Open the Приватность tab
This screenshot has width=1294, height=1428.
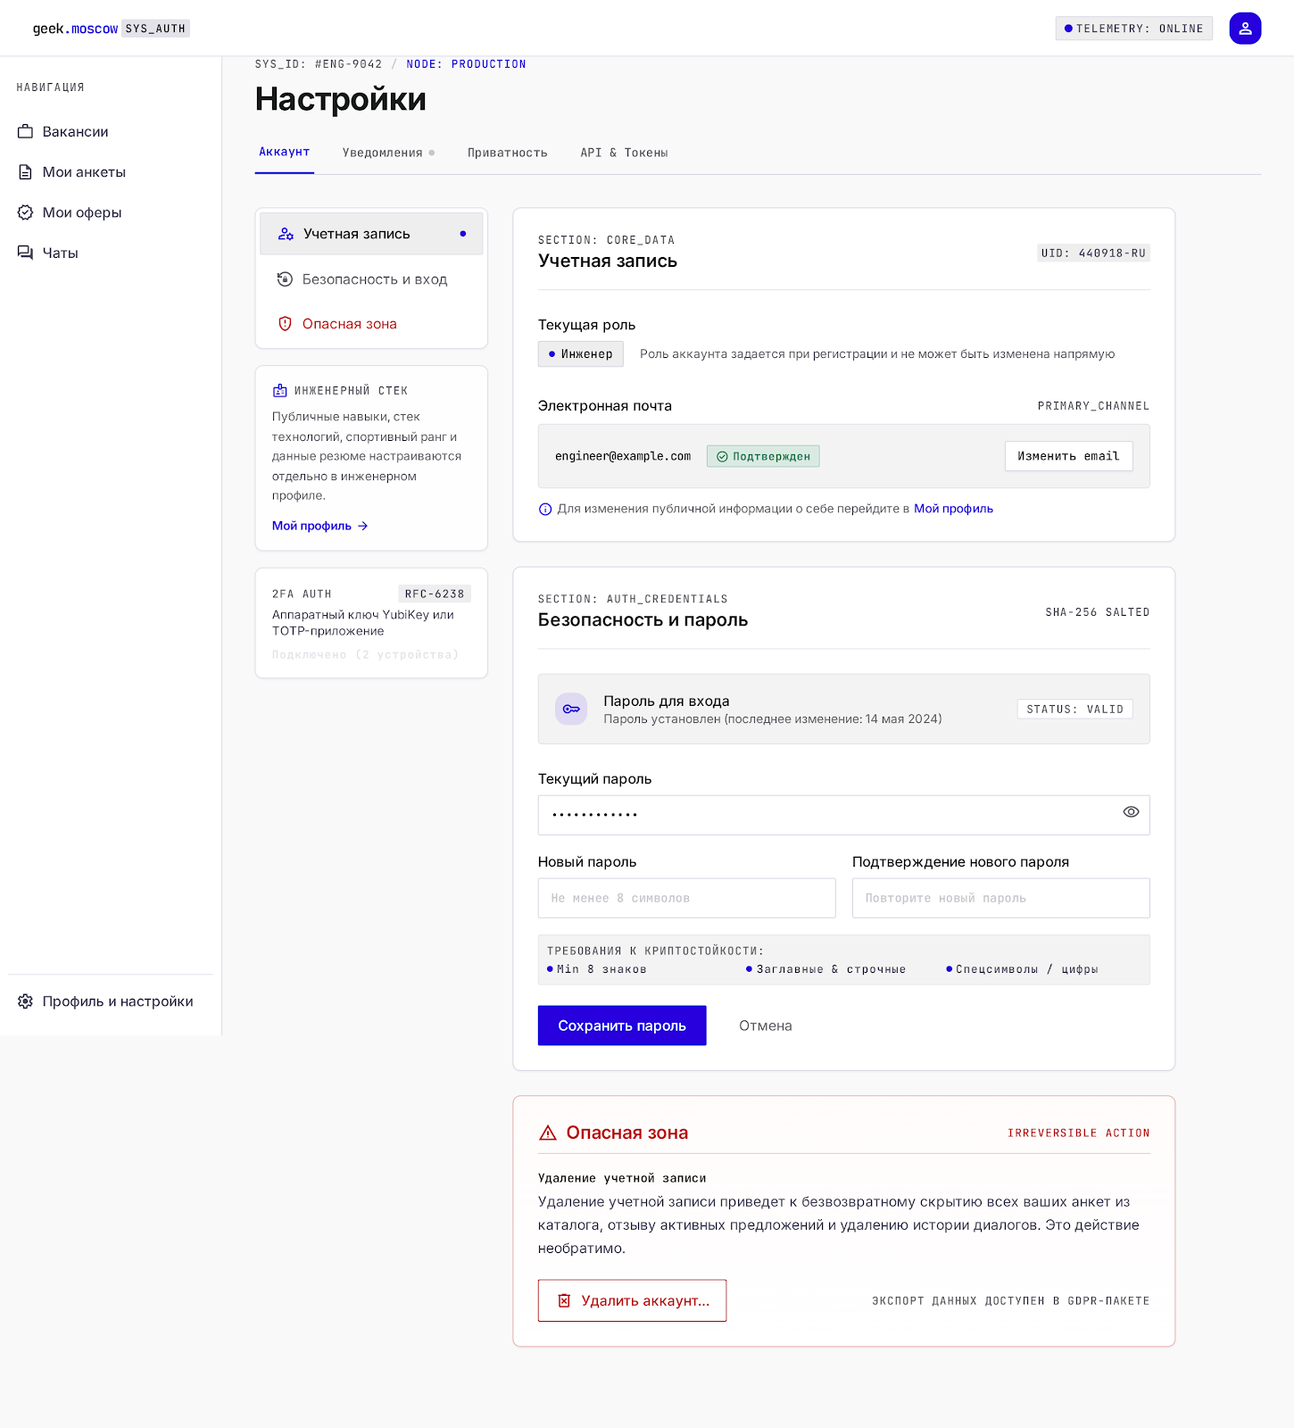pos(507,153)
